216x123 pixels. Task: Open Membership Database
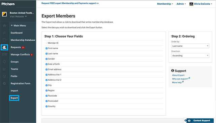point(23,40)
